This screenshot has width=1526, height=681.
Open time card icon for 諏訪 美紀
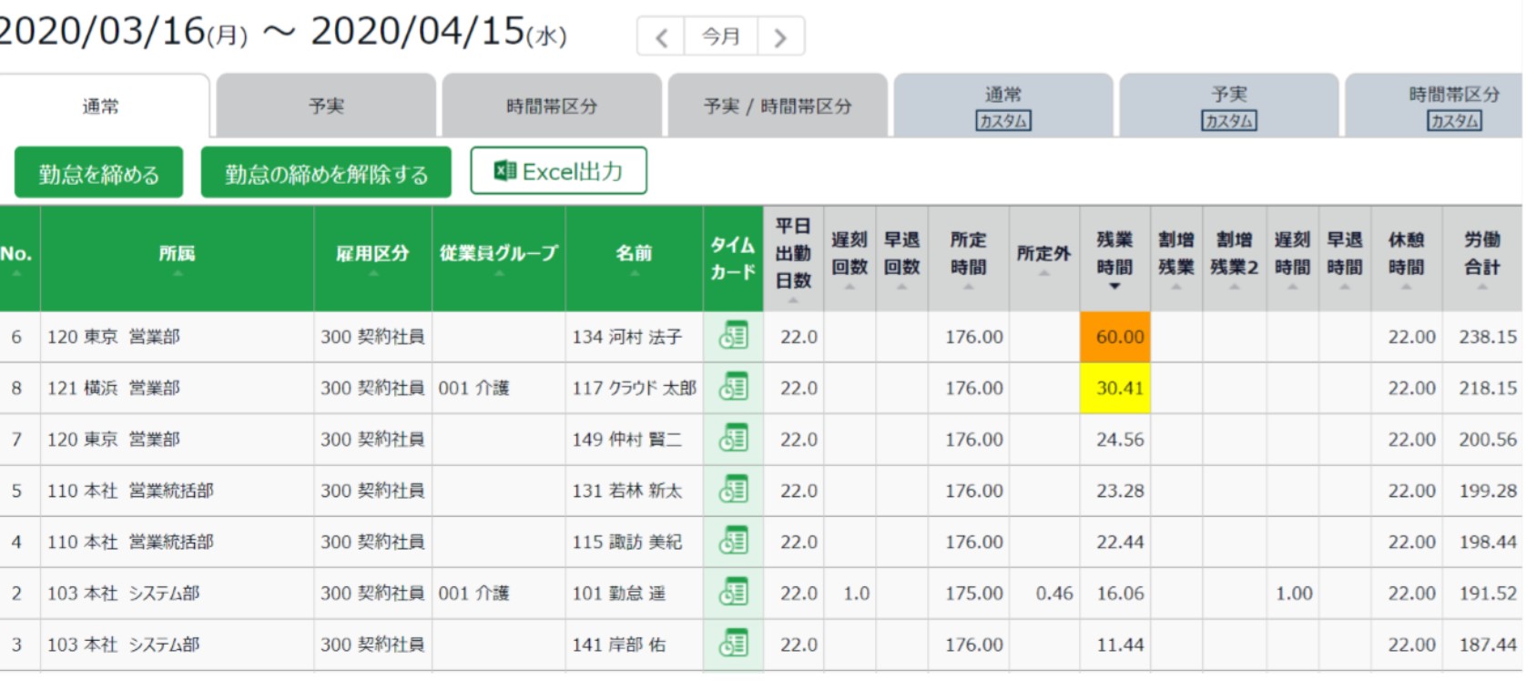(x=733, y=541)
